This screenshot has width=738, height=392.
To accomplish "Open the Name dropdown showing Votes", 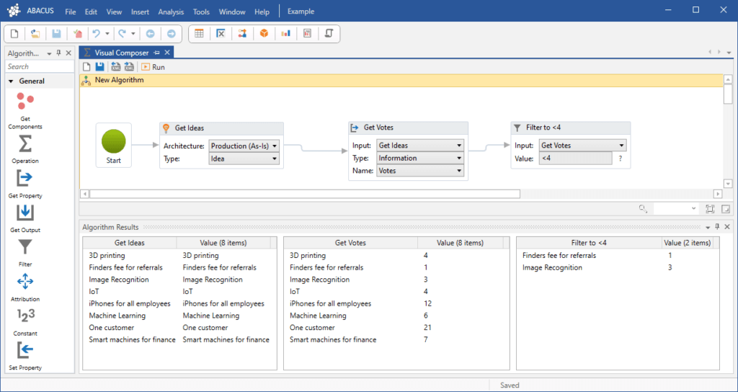I will click(420, 171).
